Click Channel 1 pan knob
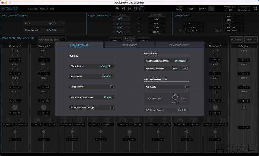 (15, 108)
